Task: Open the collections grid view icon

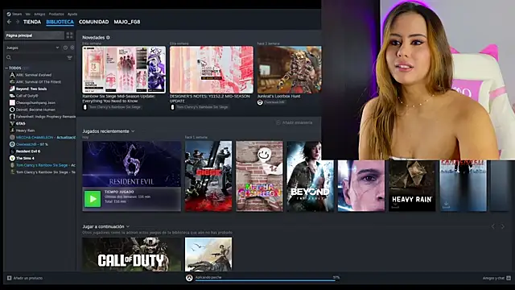Action: point(69,35)
